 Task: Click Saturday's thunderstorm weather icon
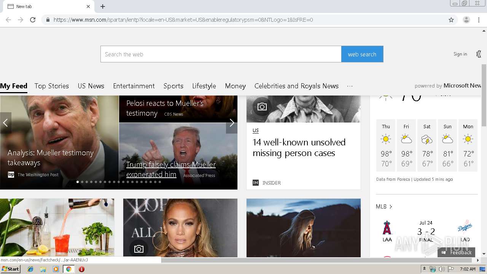427,140
